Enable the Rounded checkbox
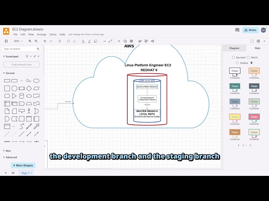This screenshot has height=201, width=269. coord(233,57)
